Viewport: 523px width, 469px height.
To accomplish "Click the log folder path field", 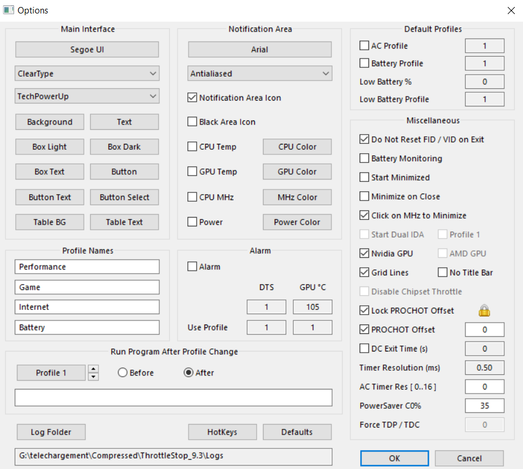I will point(173,457).
